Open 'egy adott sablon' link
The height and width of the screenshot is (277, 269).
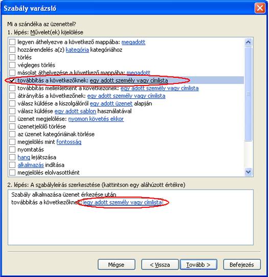pos(75,111)
